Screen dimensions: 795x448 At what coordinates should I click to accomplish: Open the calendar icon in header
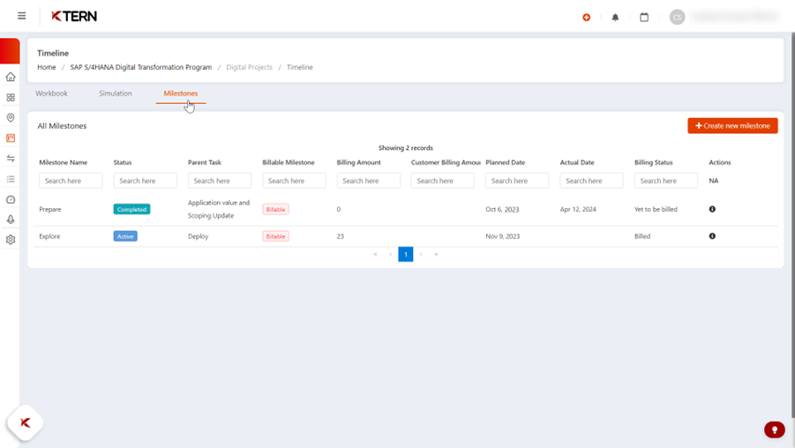[644, 17]
